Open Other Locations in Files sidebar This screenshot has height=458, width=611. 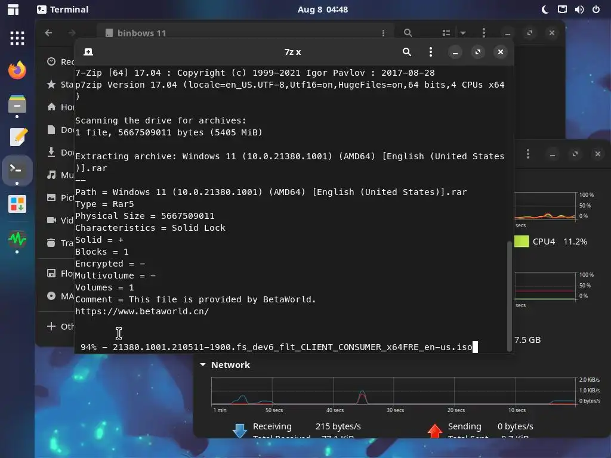tap(60, 326)
